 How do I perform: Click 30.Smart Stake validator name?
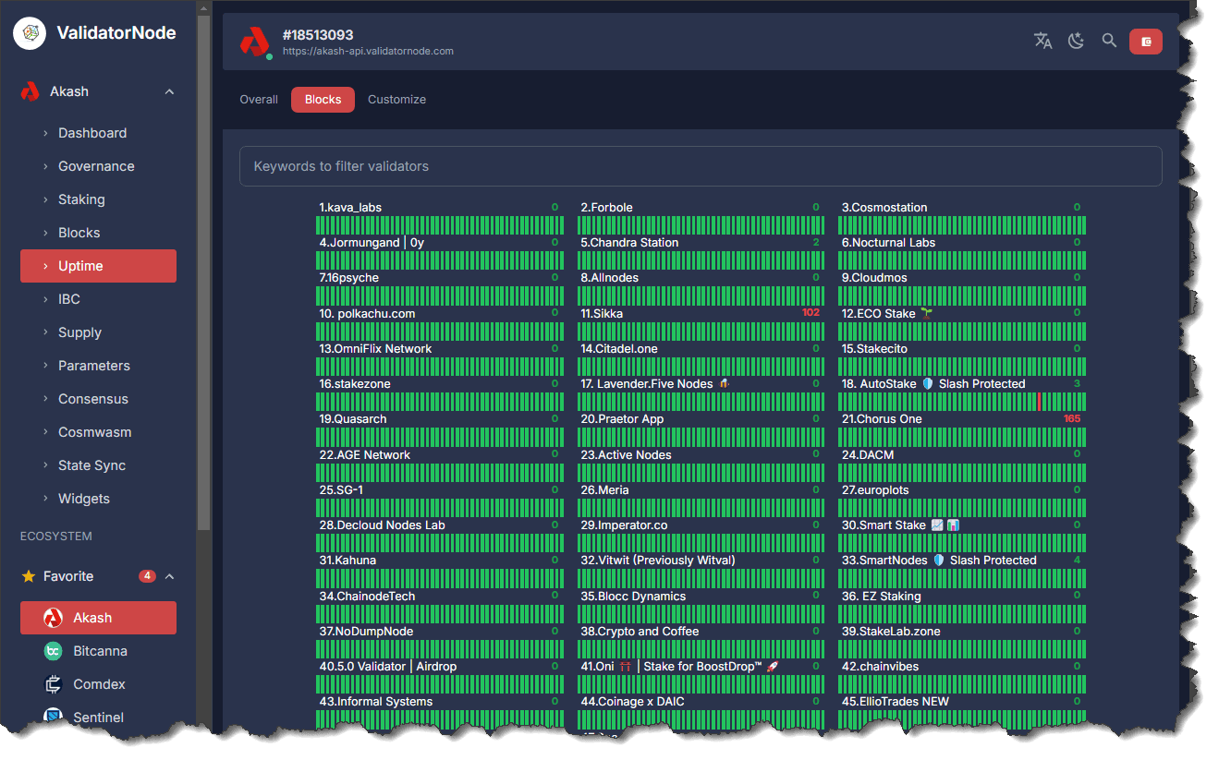[900, 525]
